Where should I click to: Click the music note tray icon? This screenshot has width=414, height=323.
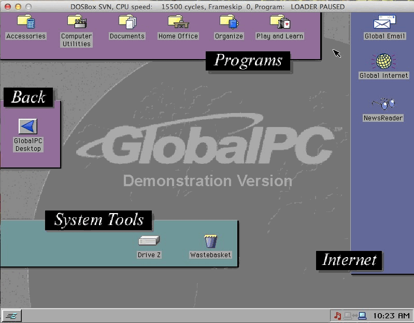(338, 315)
